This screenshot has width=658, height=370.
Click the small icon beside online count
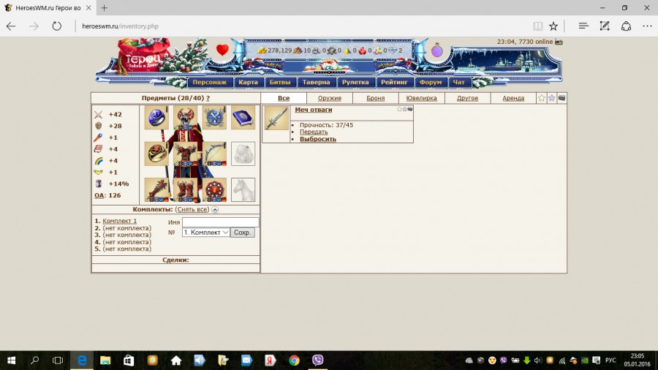tap(559, 42)
